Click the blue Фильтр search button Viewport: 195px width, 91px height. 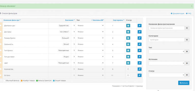(x=184, y=83)
